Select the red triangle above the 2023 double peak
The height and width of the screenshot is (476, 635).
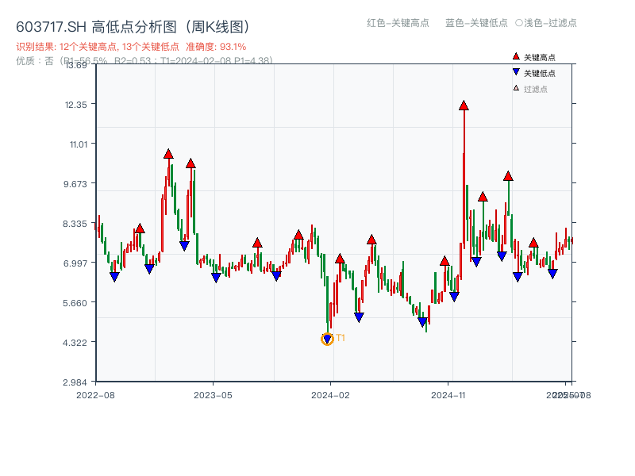(169, 155)
